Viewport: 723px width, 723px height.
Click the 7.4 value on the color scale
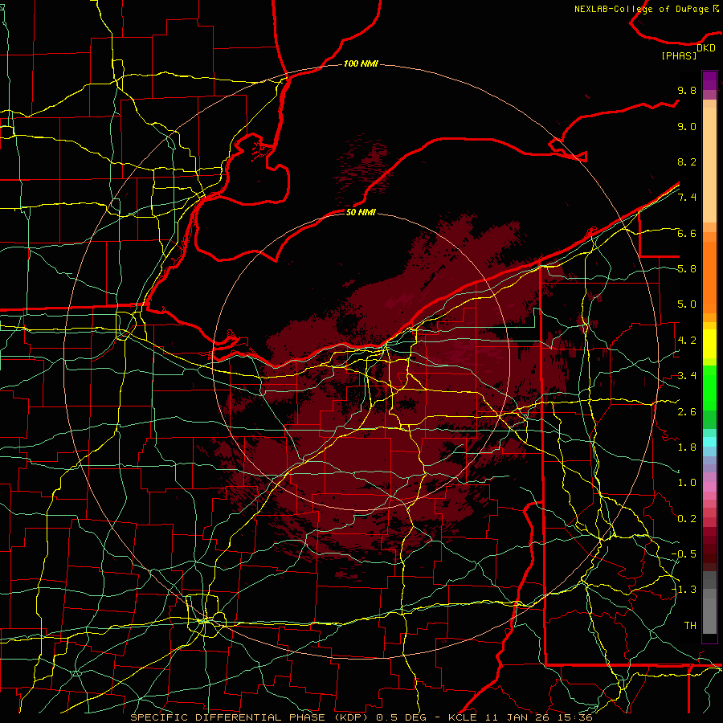(687, 198)
